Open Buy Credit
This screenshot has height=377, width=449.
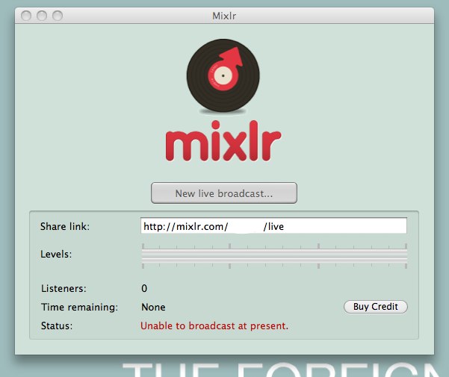(375, 307)
